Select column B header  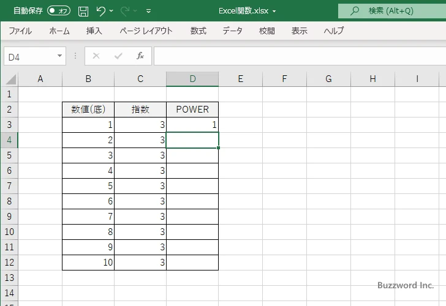88,79
